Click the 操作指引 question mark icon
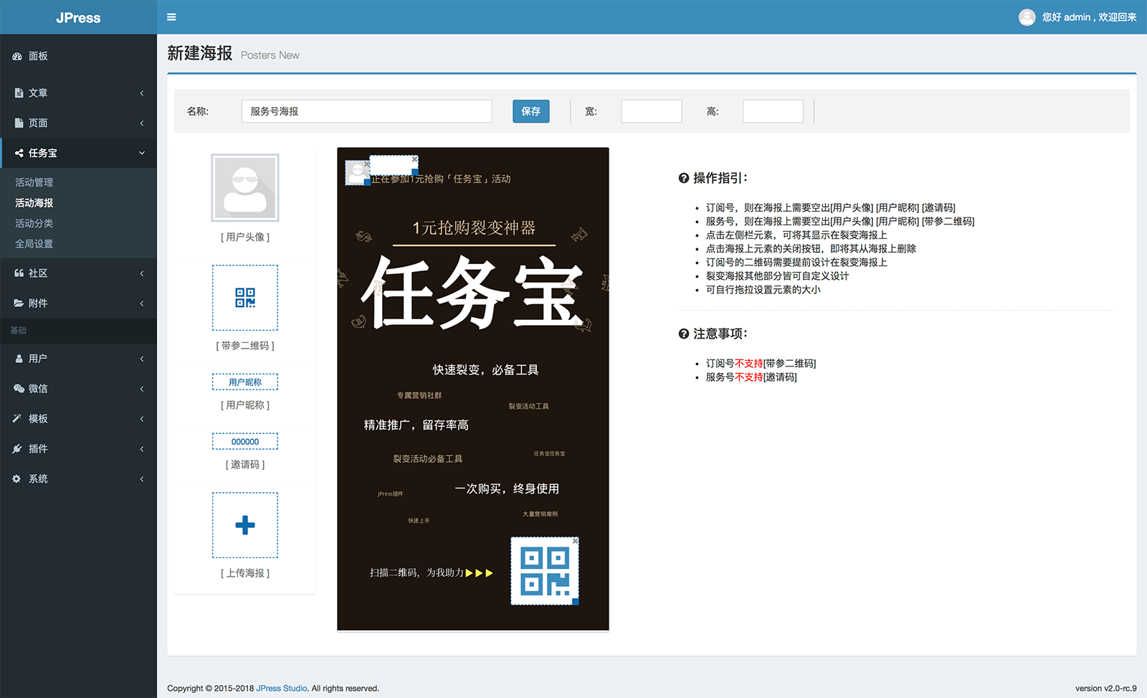The height and width of the screenshot is (698, 1147). point(684,178)
